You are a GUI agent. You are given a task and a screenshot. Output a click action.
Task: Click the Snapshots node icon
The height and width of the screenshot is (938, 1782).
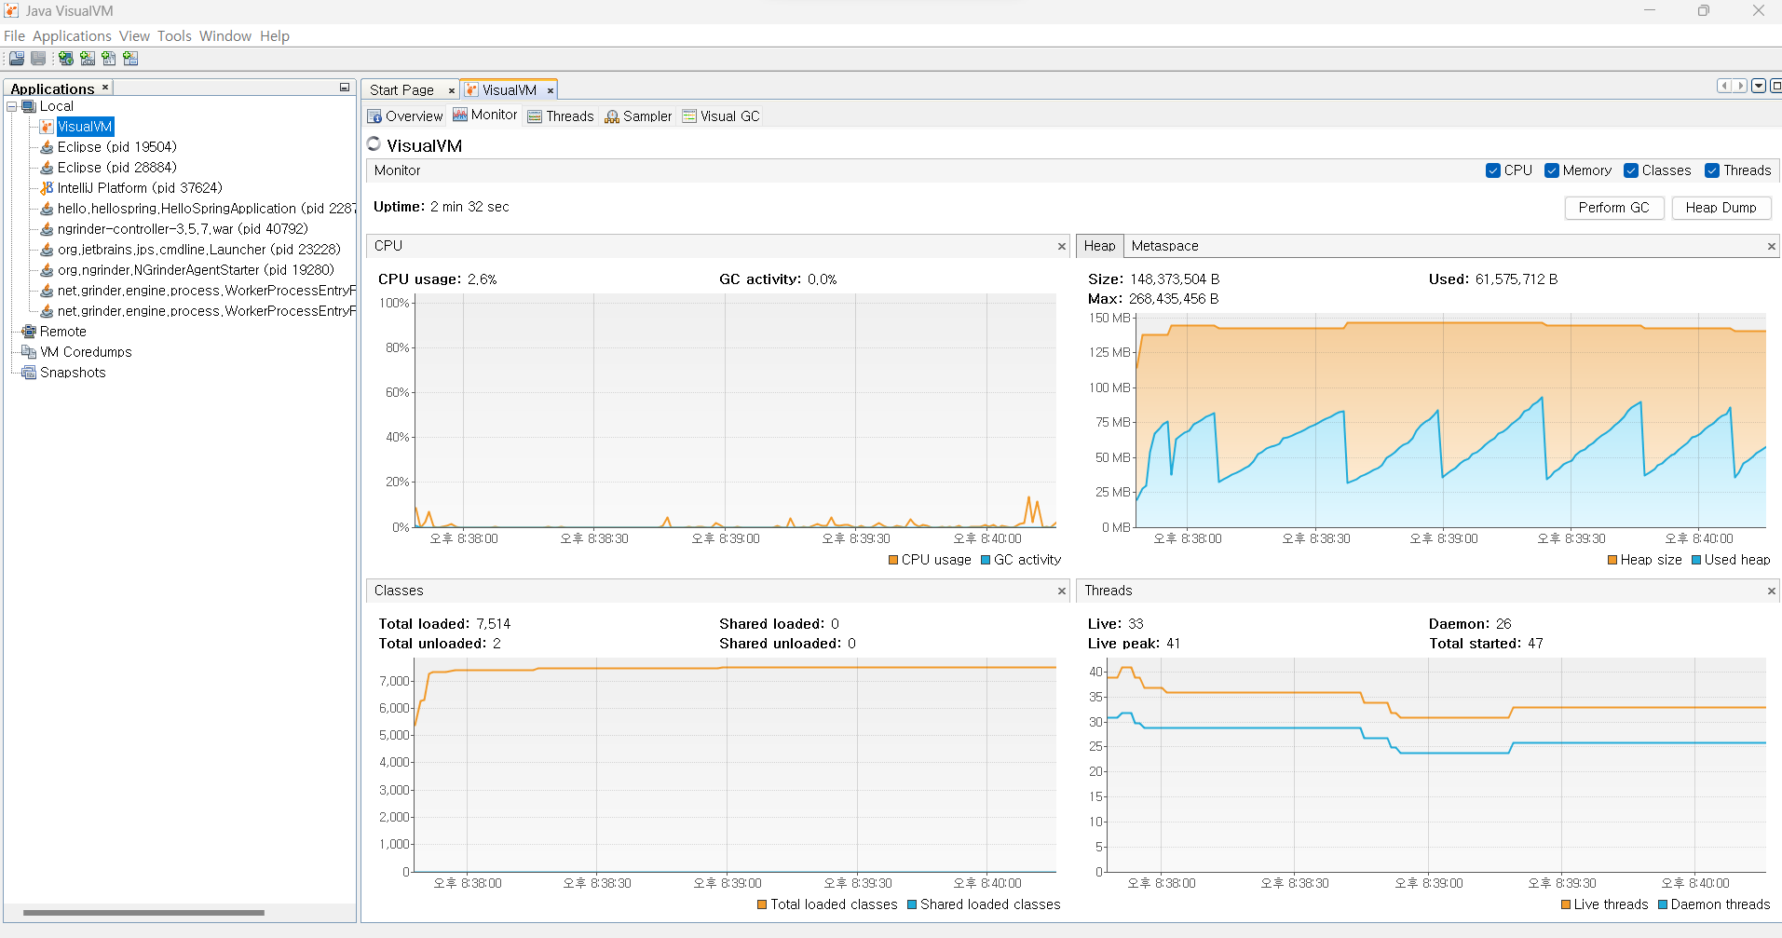coord(29,373)
